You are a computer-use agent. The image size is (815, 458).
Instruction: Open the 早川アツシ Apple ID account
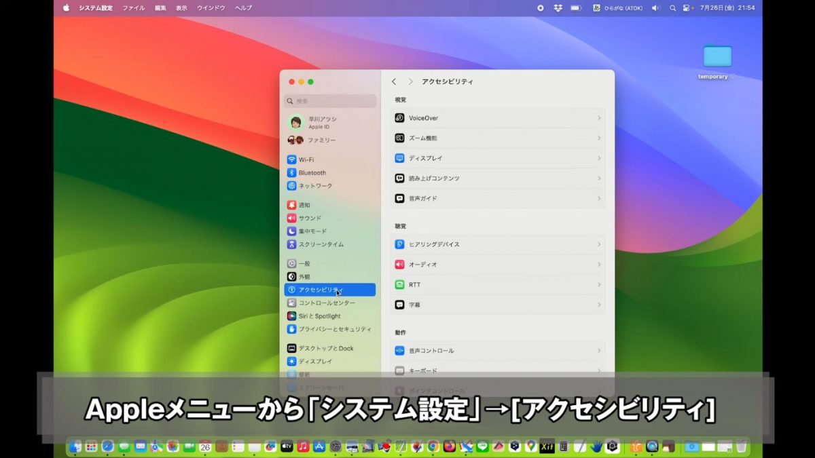pyautogui.click(x=330, y=122)
